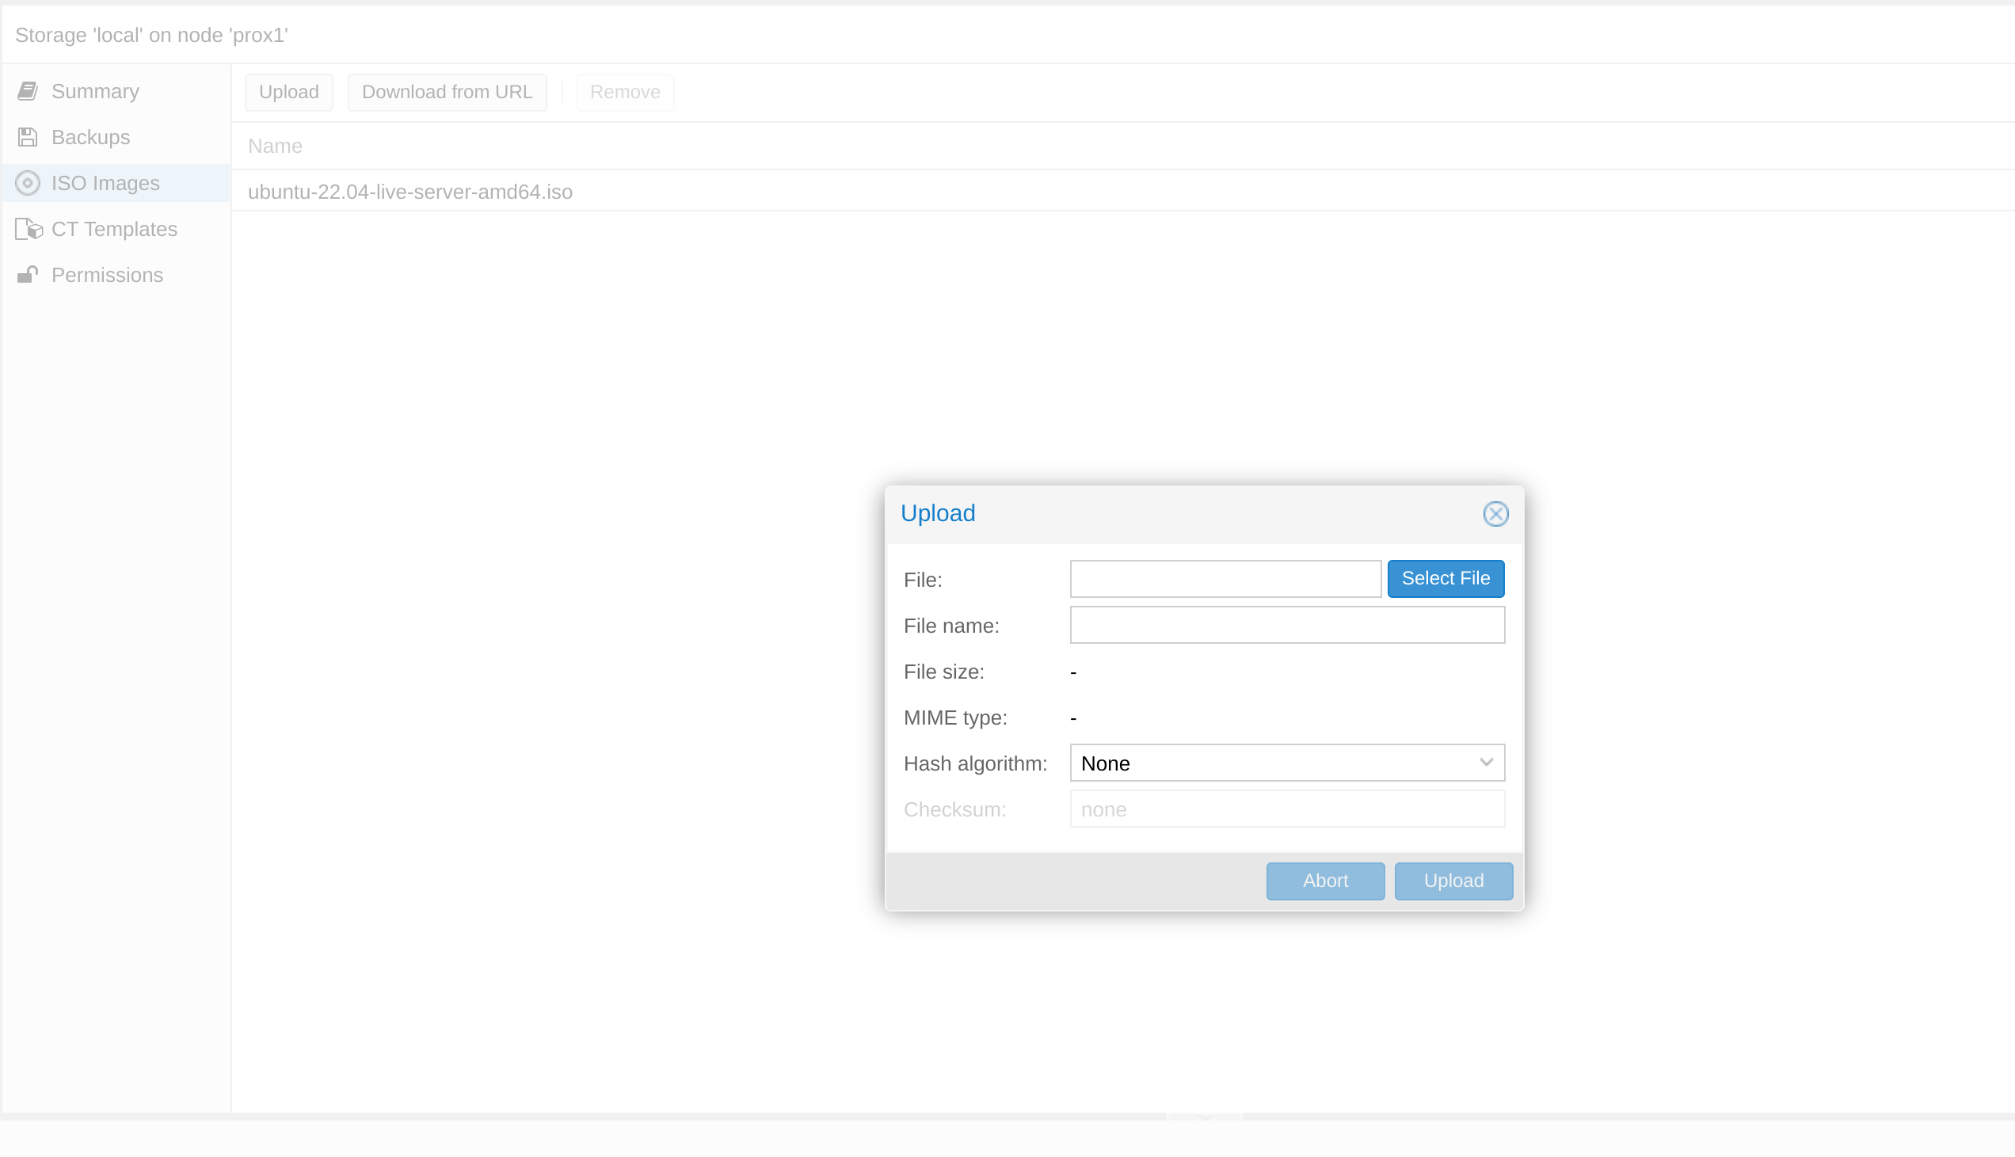Viewport: 2015px width, 1157px height.
Task: Click the Abort button in dialog
Action: coord(1324,881)
